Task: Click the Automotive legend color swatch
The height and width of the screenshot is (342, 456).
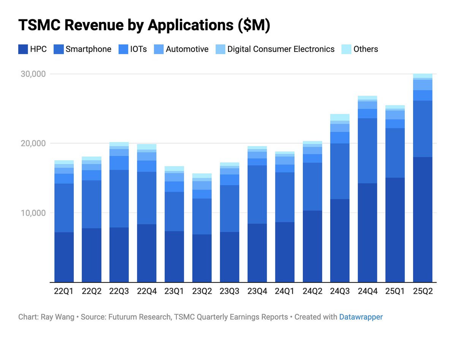Action: [x=158, y=49]
